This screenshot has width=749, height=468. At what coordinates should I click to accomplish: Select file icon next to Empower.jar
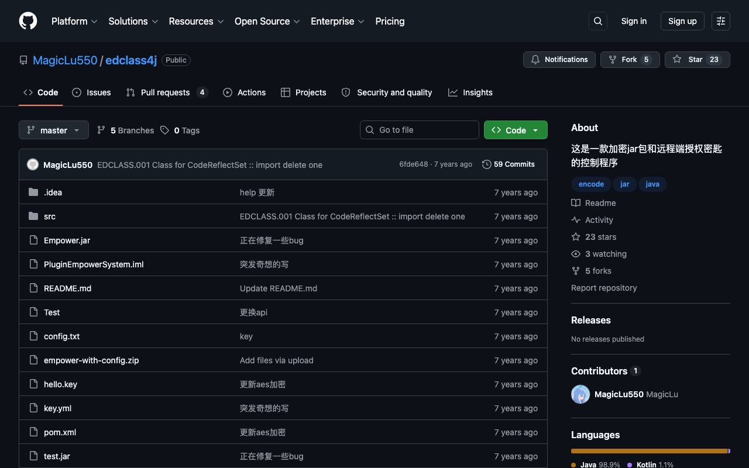point(33,240)
